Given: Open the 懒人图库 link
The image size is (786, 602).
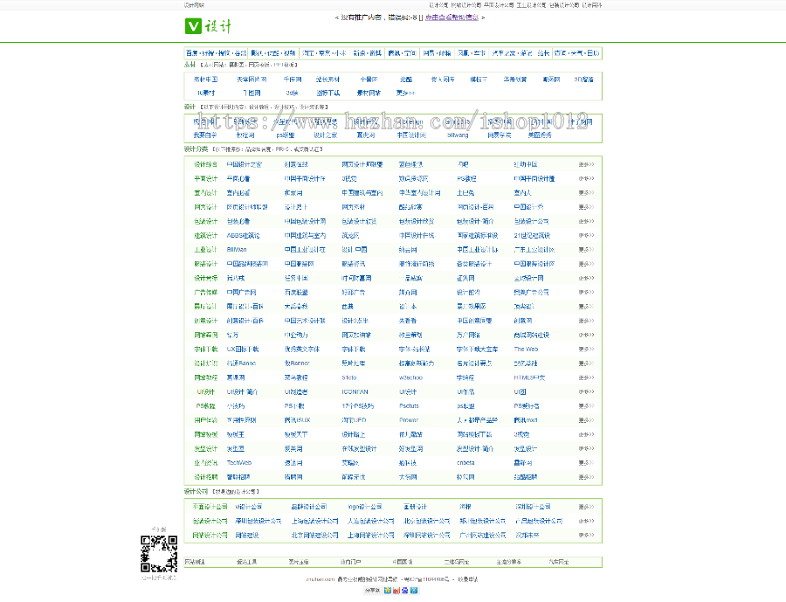Looking at the screenshot, I should [443, 80].
